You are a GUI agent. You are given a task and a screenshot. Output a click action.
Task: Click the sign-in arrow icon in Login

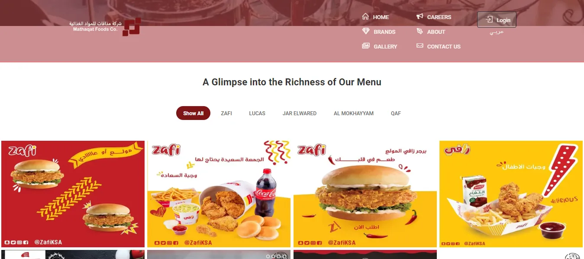point(489,19)
